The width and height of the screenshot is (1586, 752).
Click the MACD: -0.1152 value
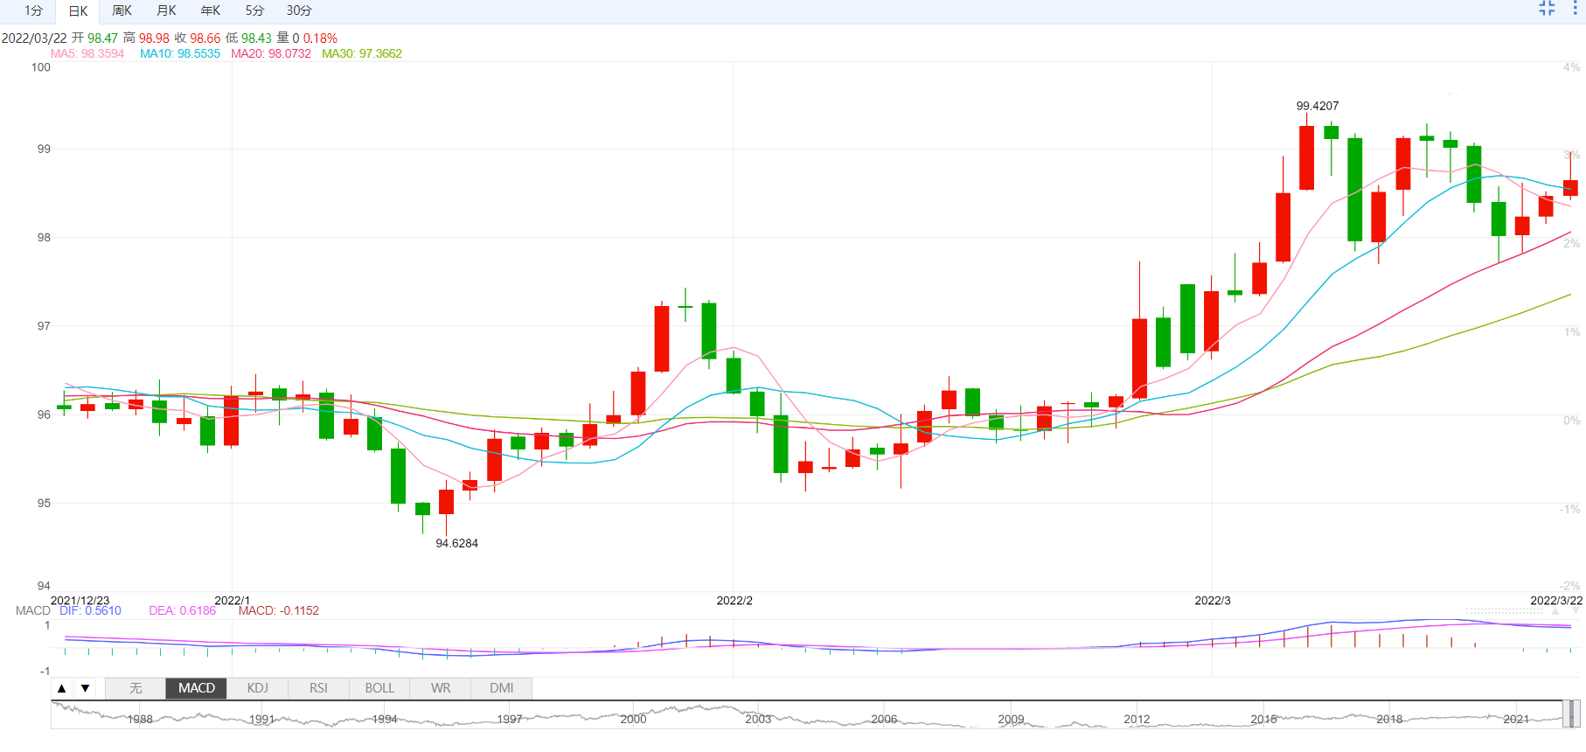pyautogui.click(x=279, y=610)
